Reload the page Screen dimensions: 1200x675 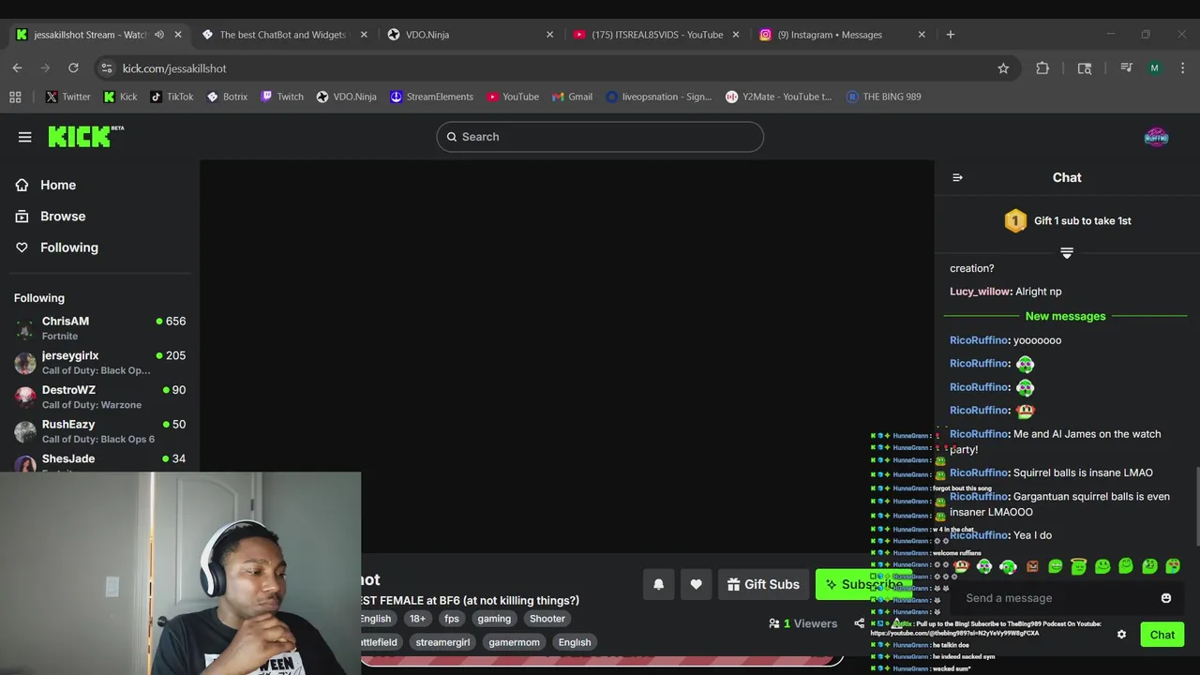[x=73, y=68]
